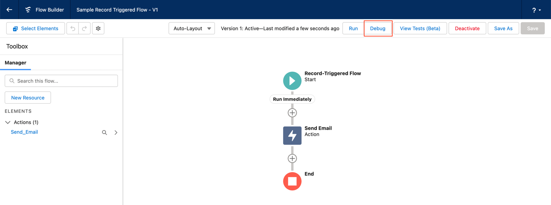Click the red End stop icon

click(x=292, y=181)
